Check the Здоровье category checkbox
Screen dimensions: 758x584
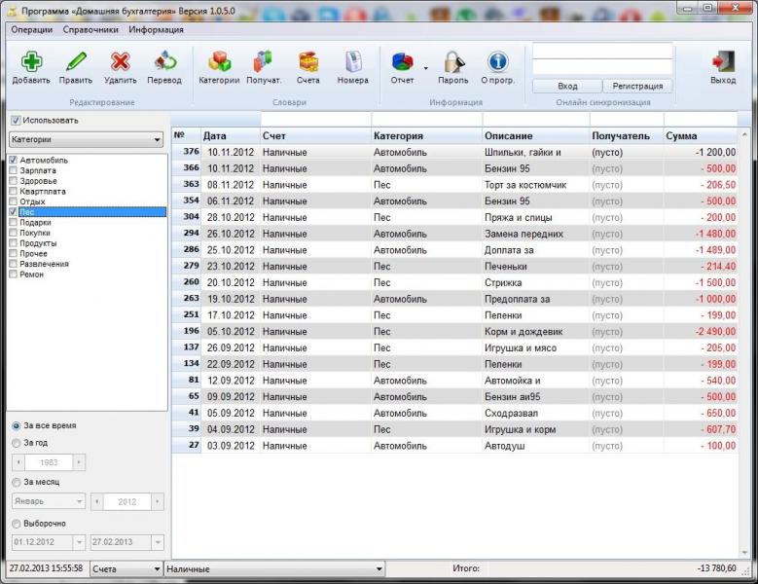coord(13,181)
